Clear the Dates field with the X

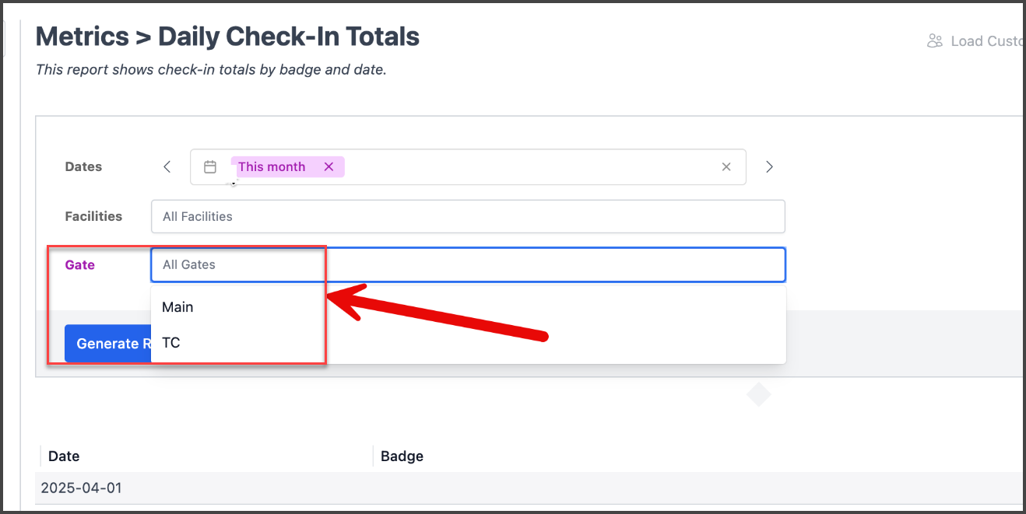pyautogui.click(x=726, y=166)
